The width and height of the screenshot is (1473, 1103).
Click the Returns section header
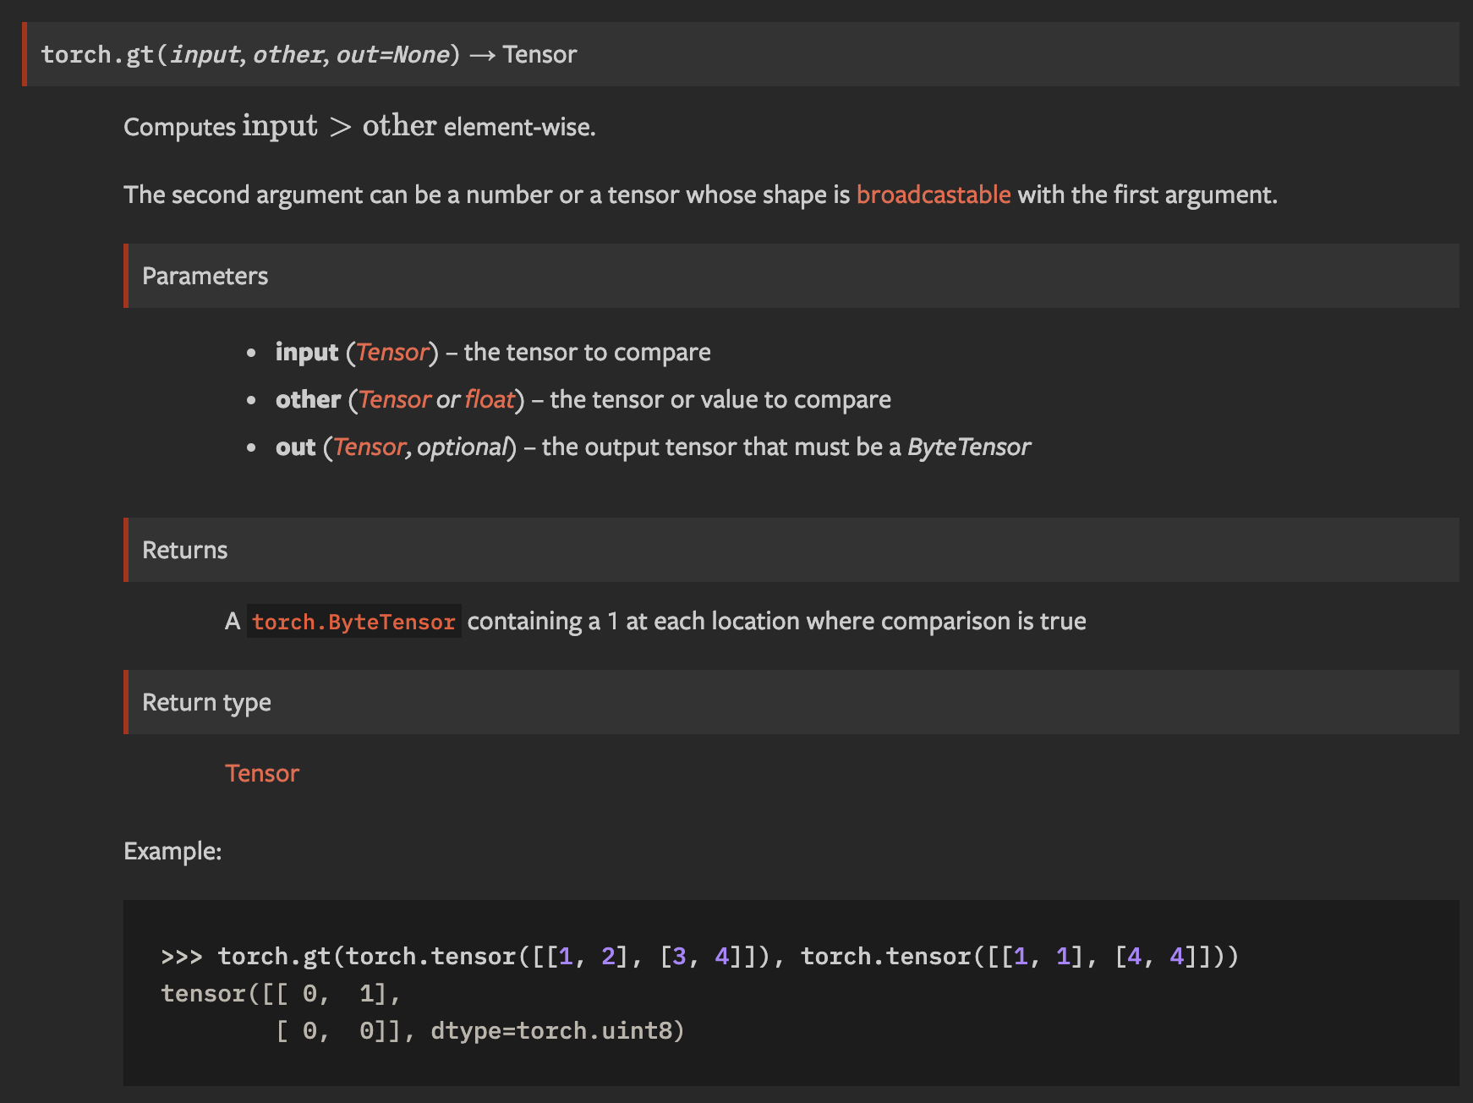point(791,550)
